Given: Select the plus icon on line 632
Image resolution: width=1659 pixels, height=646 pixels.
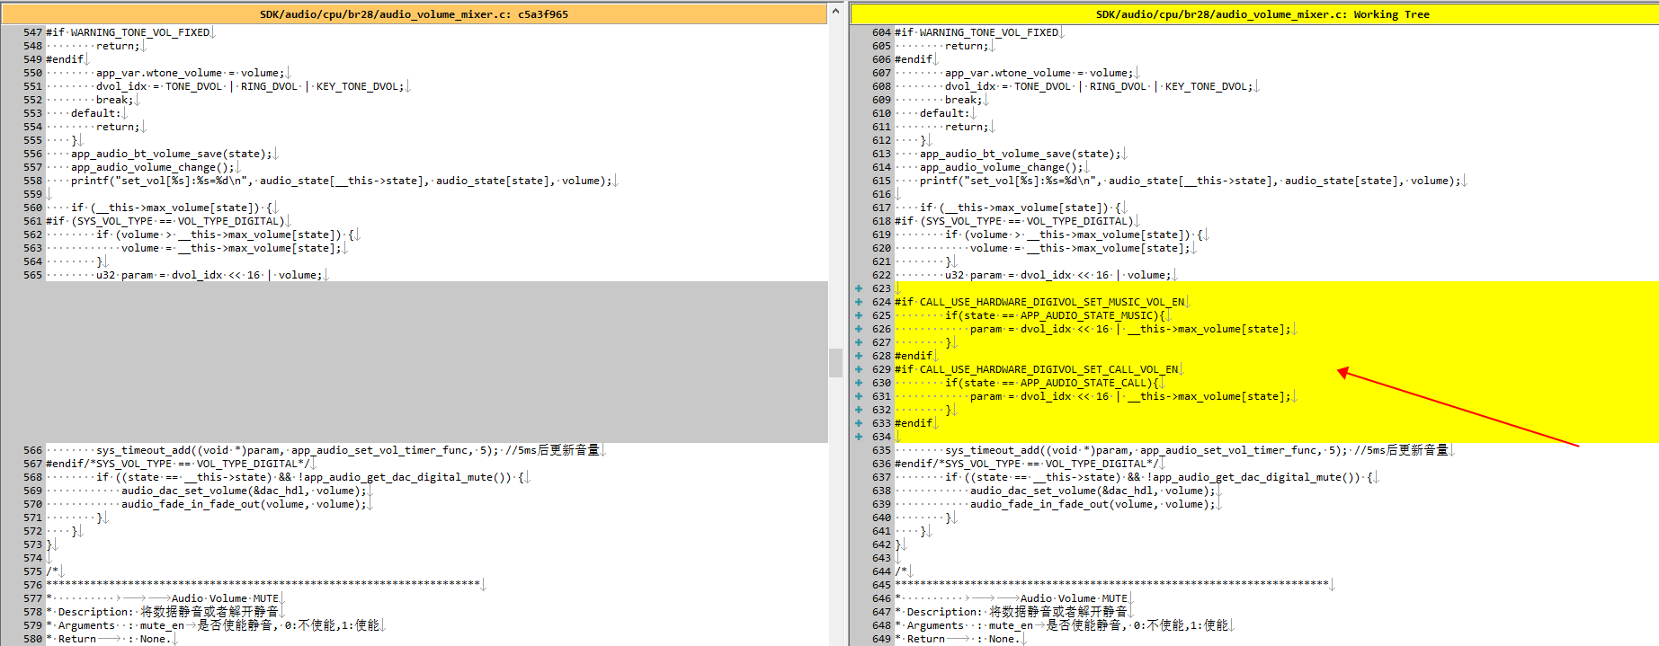Looking at the screenshot, I should 859,410.
